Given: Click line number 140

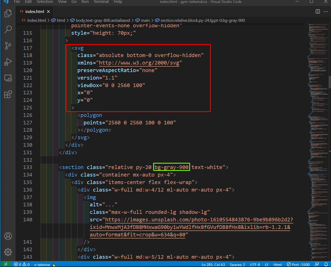Looking at the screenshot, I should pos(28,220).
